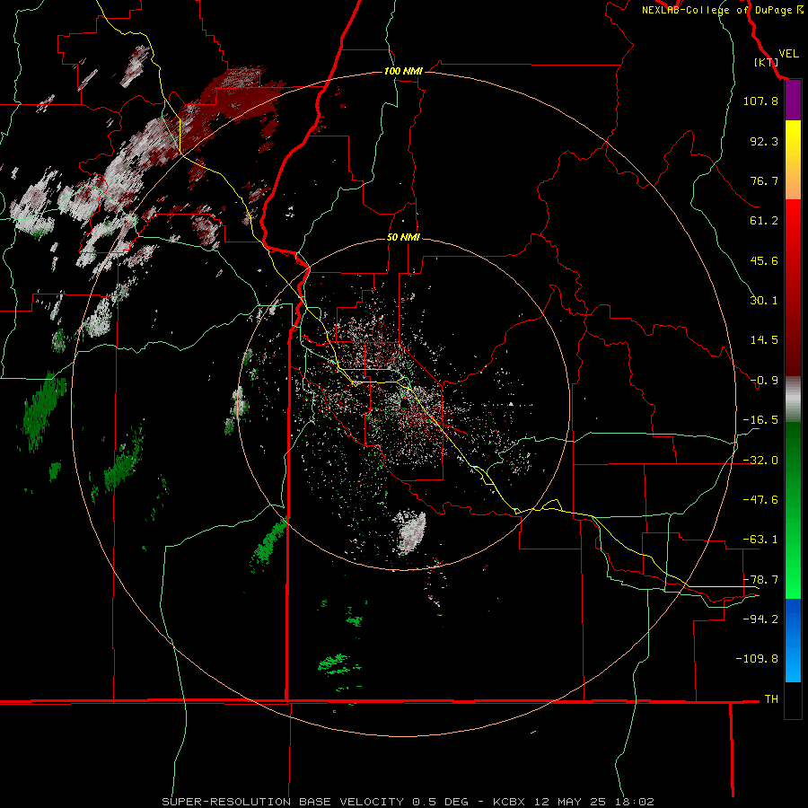Click the "TH" threshold label
The image size is (808, 808).
tap(771, 699)
